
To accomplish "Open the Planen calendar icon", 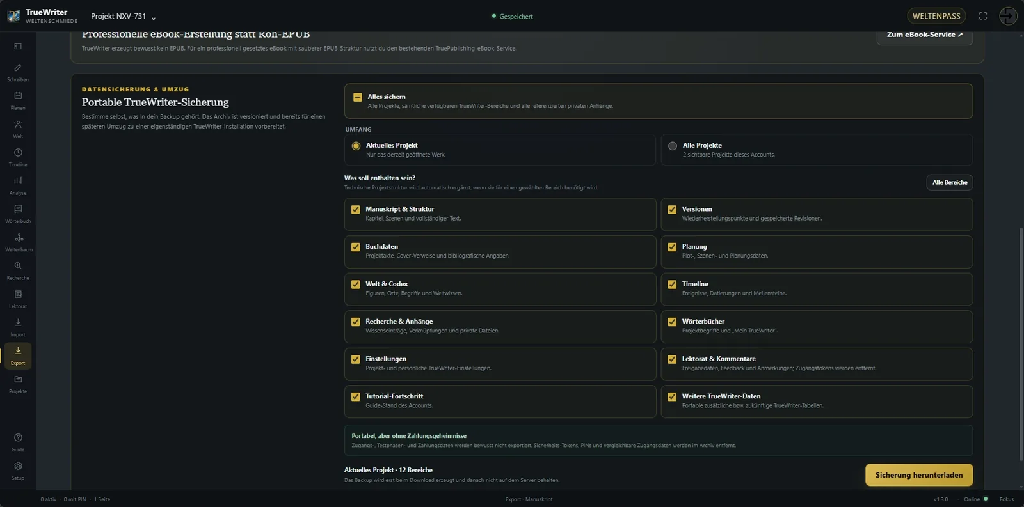I will click(18, 96).
